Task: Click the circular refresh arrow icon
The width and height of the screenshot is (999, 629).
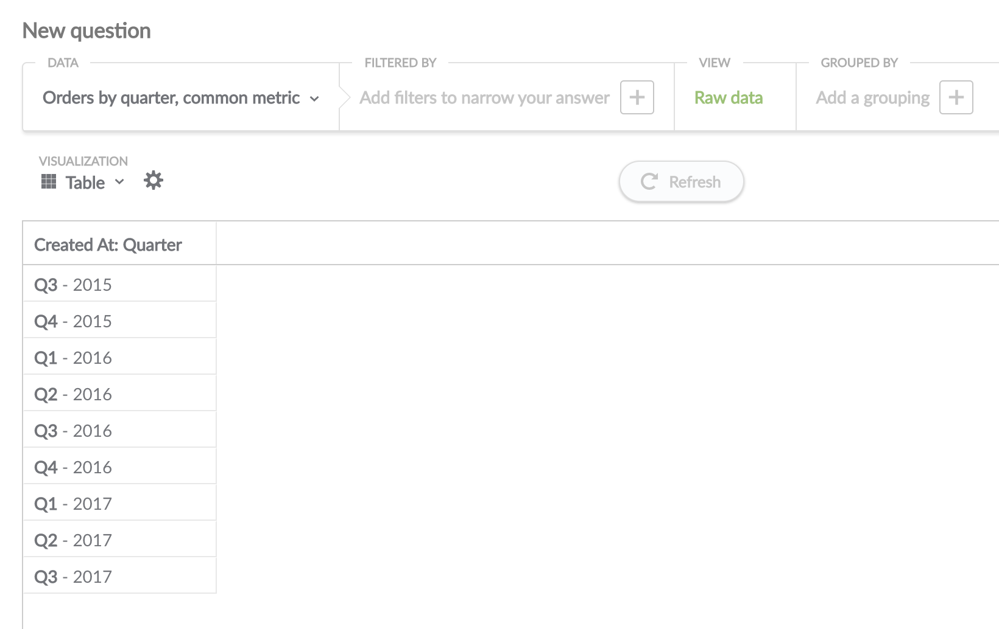Action: (649, 181)
